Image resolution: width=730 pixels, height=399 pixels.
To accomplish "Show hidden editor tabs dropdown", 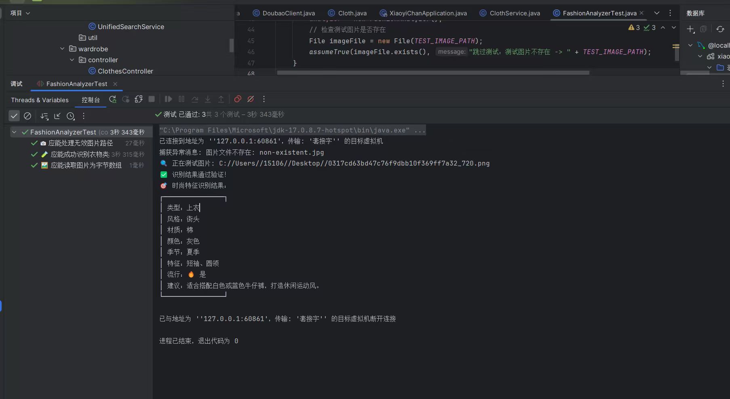I will click(x=657, y=13).
